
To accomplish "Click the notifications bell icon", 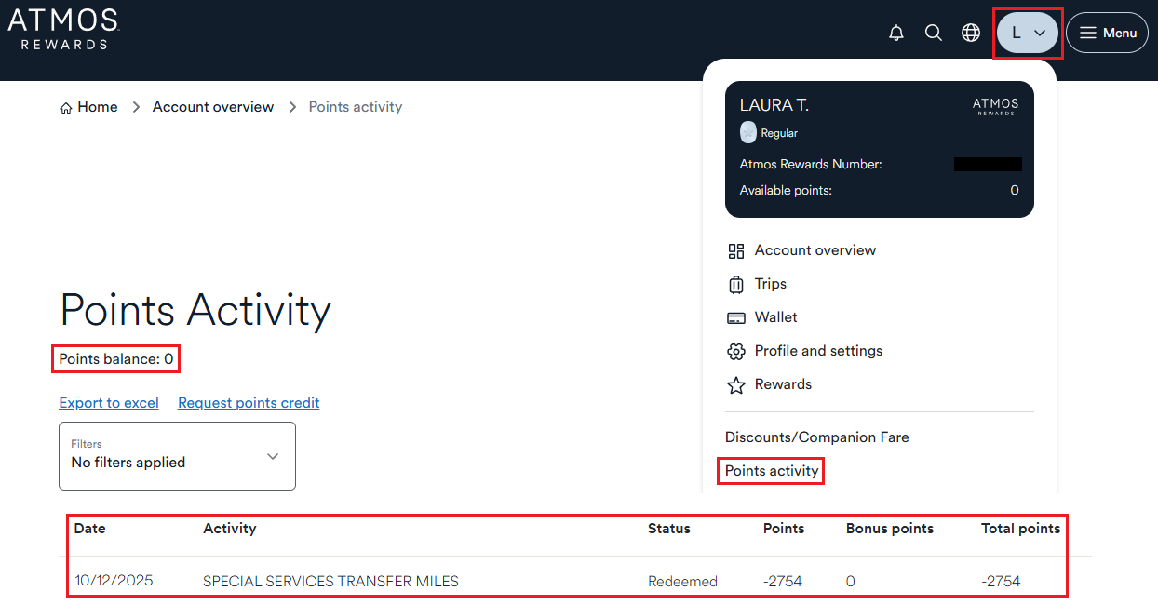I will pyautogui.click(x=896, y=33).
